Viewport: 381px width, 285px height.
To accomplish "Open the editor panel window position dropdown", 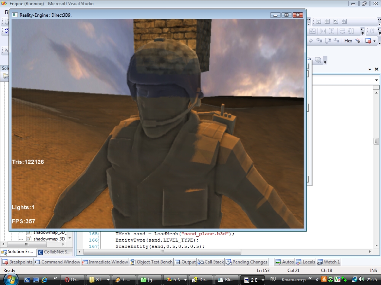I will tap(369, 69).
